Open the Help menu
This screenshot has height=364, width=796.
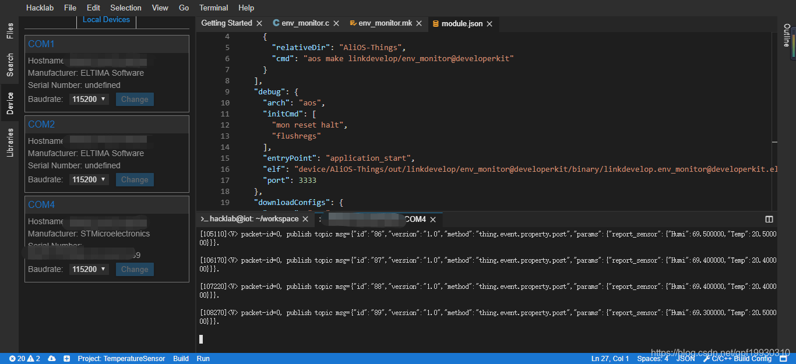click(x=246, y=8)
